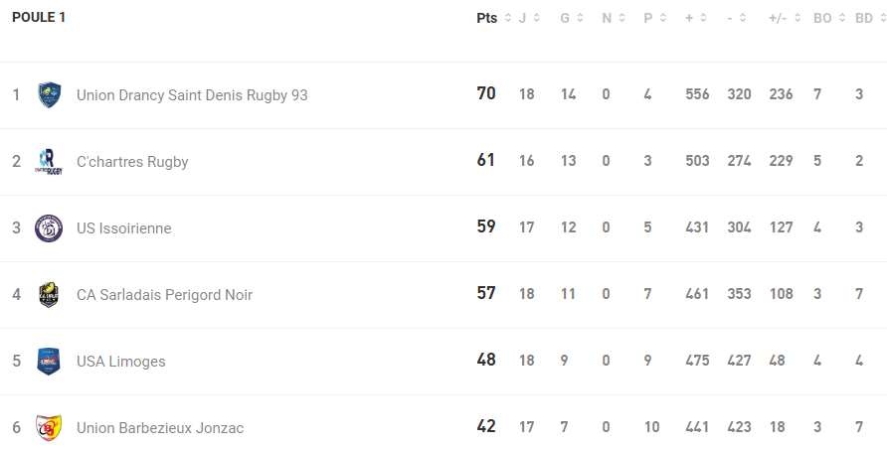Open Union Drancy Saint Denis Rugby 93 link
This screenshot has width=887, height=450.
(192, 95)
